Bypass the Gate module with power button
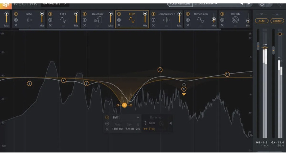Screen dimensions: 286x157 tap(16, 14)
